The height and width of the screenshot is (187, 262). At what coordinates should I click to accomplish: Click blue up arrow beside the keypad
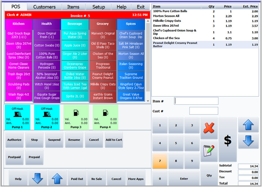[x=248, y=125]
